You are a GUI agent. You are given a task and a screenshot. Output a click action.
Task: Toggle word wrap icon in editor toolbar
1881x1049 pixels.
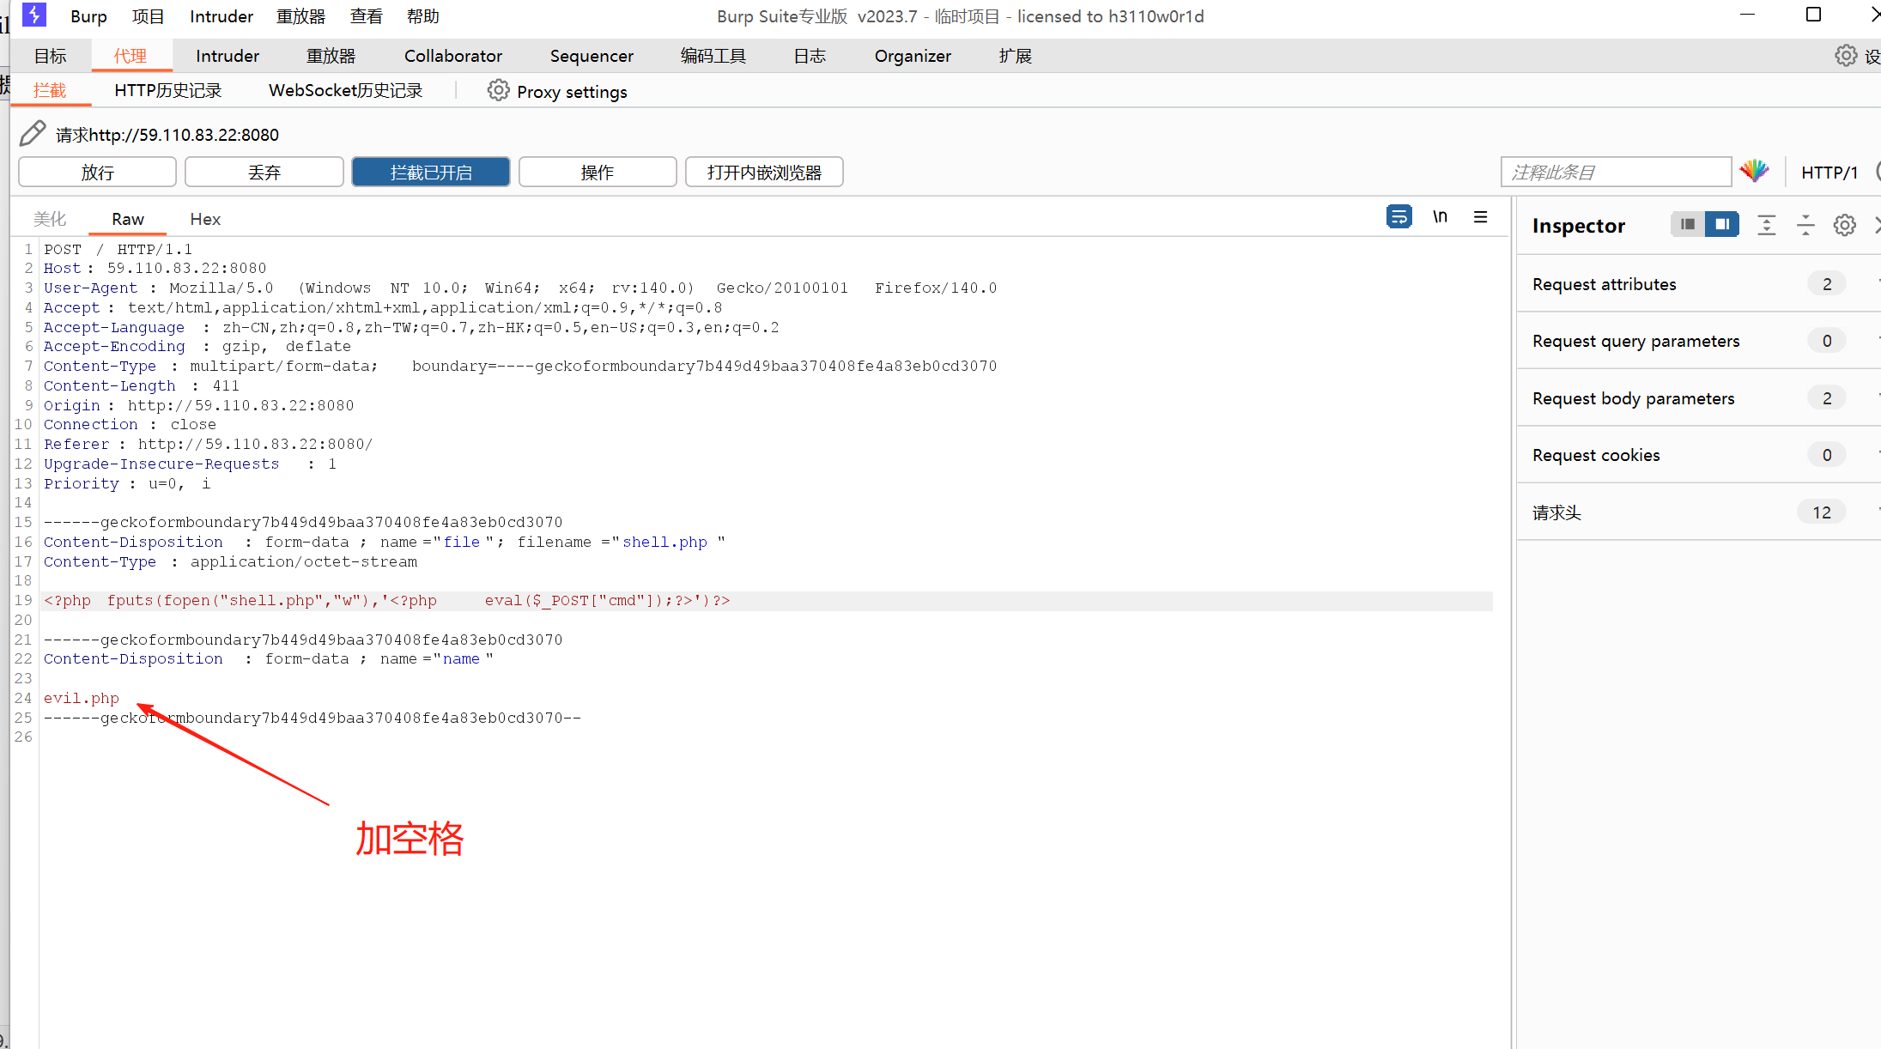[x=1399, y=216]
